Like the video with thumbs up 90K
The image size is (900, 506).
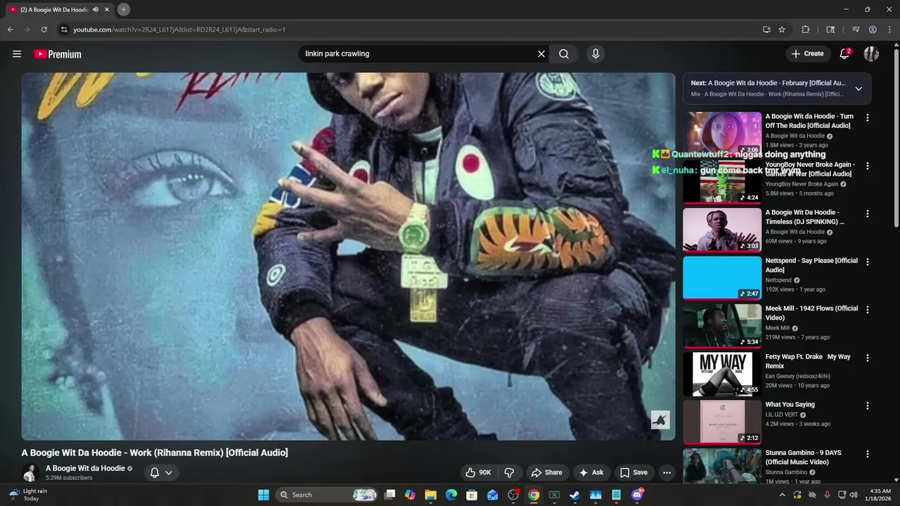pyautogui.click(x=478, y=473)
